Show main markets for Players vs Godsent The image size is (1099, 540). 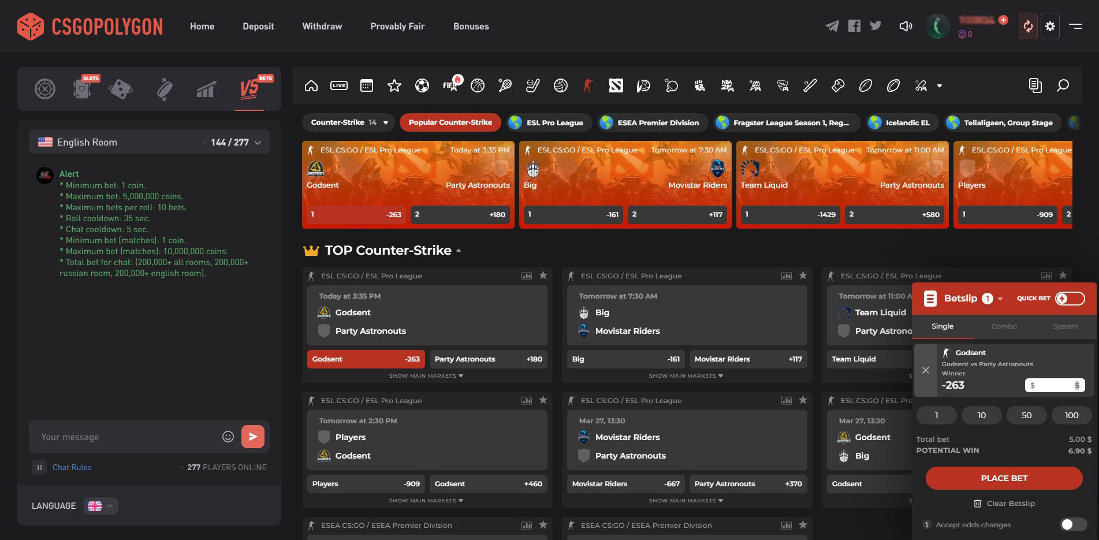(426, 501)
